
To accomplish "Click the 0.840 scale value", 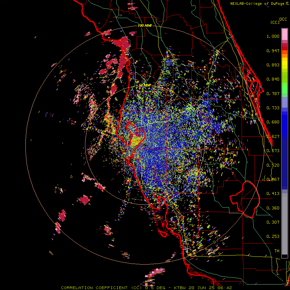I will pos(273,79).
